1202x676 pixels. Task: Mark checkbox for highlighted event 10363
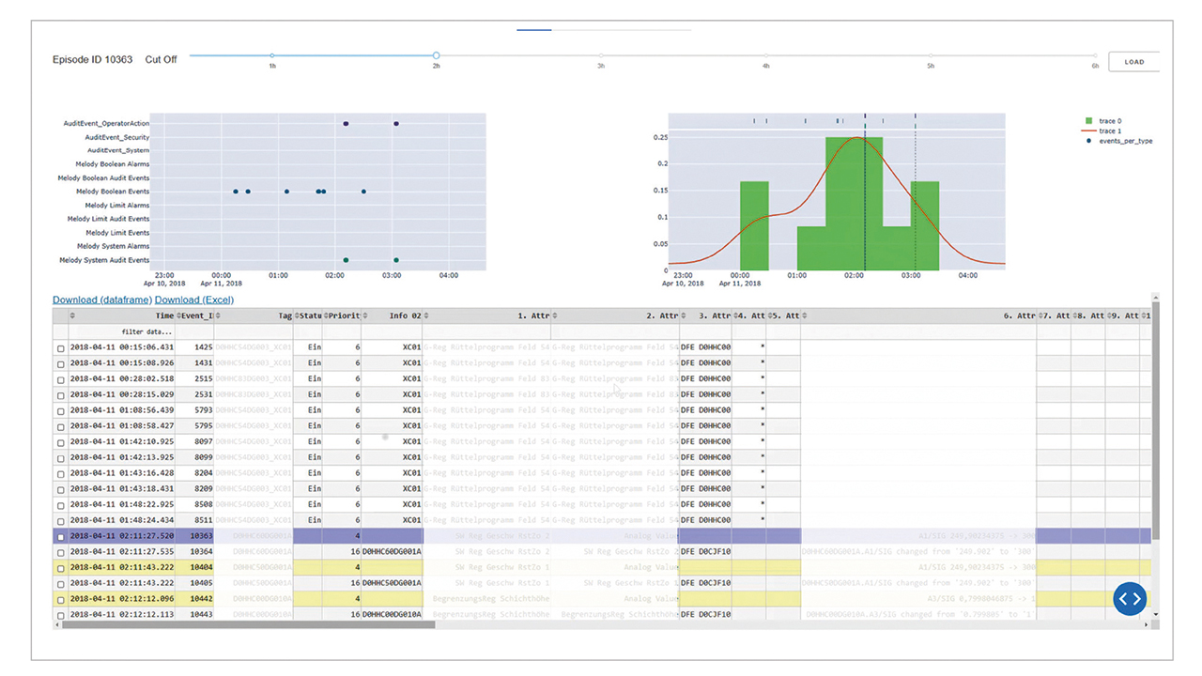tap(61, 537)
